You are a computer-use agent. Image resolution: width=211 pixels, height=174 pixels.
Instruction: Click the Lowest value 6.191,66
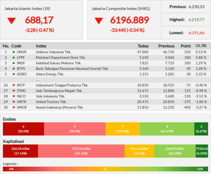coord(196,33)
